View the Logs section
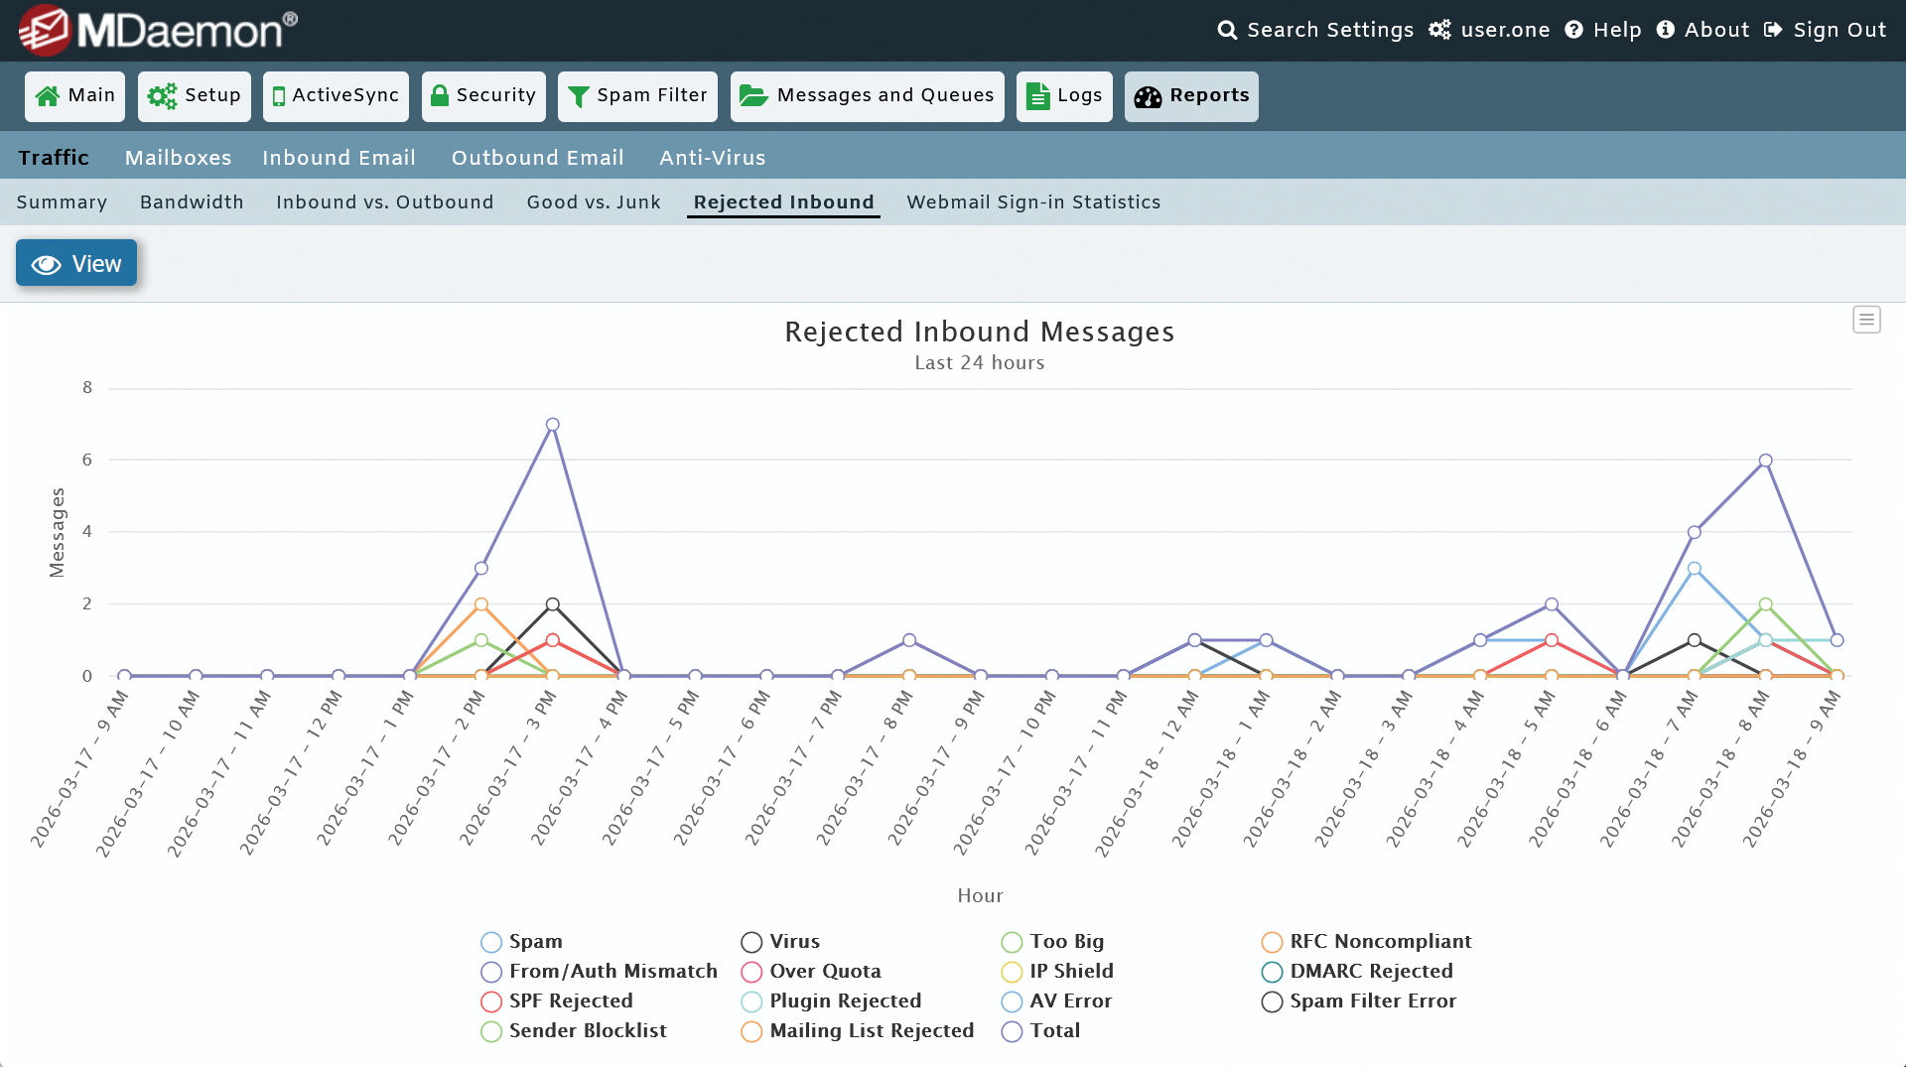The height and width of the screenshot is (1067, 1906). click(1063, 95)
